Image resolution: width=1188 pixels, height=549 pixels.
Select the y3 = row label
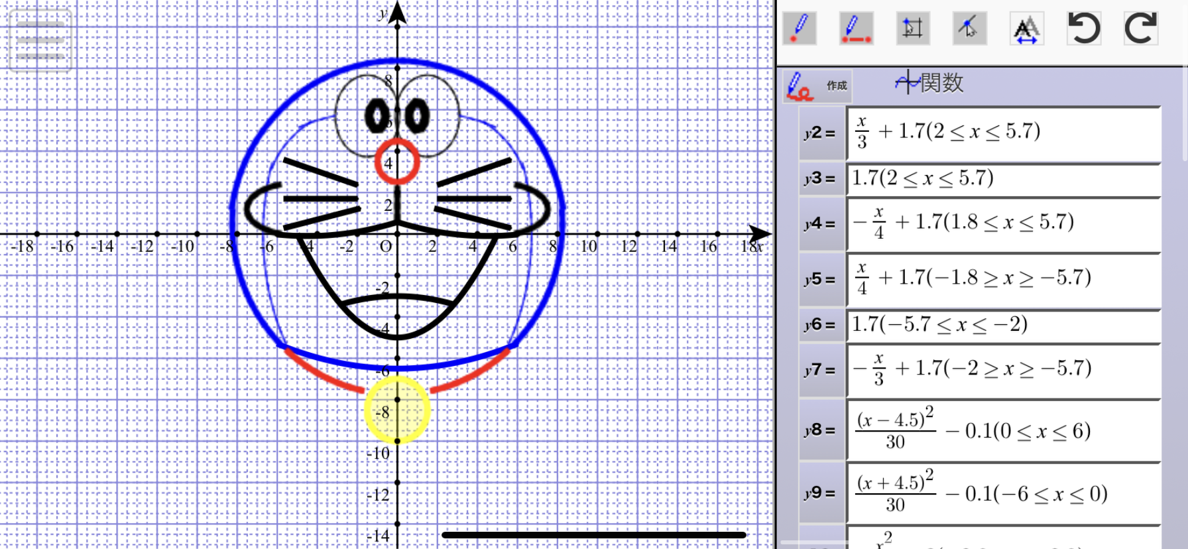pyautogui.click(x=821, y=179)
